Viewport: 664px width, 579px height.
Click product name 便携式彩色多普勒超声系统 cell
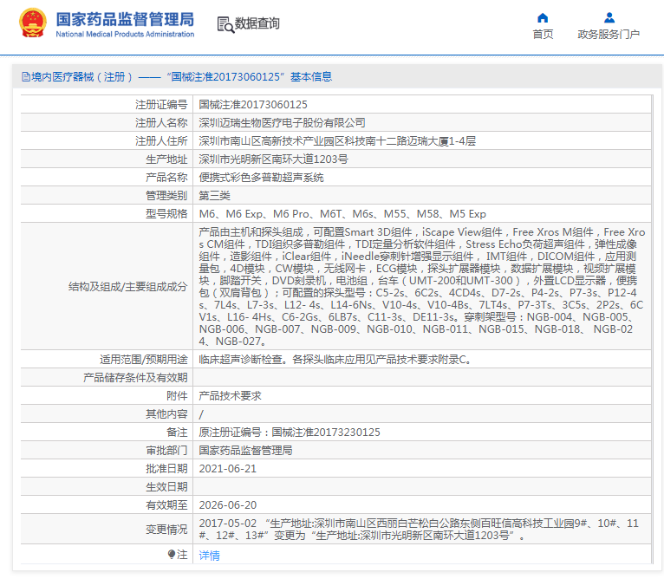[x=261, y=177]
